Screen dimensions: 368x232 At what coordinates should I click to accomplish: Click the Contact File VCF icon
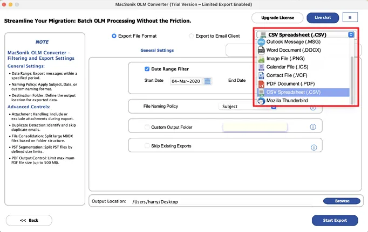pos(261,75)
